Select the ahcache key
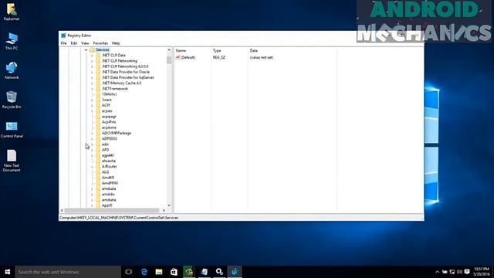494x278 pixels. click(109, 161)
